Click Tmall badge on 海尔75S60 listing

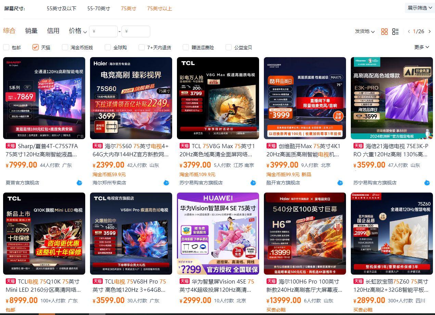click(98, 146)
